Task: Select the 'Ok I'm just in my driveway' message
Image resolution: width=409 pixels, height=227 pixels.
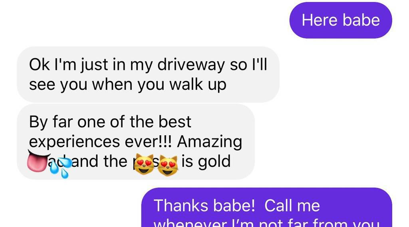Action: pyautogui.click(x=148, y=75)
